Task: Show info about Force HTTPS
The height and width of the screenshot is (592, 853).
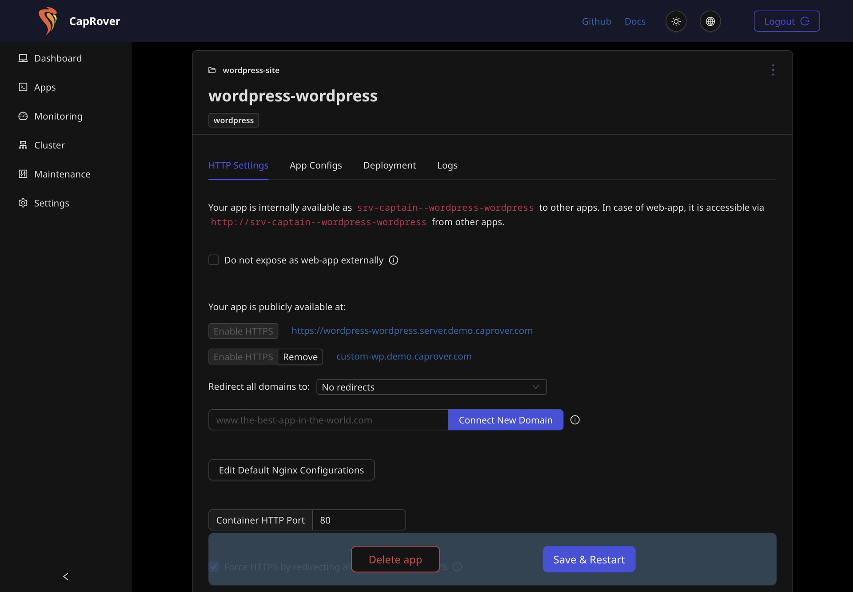Action: click(x=457, y=567)
